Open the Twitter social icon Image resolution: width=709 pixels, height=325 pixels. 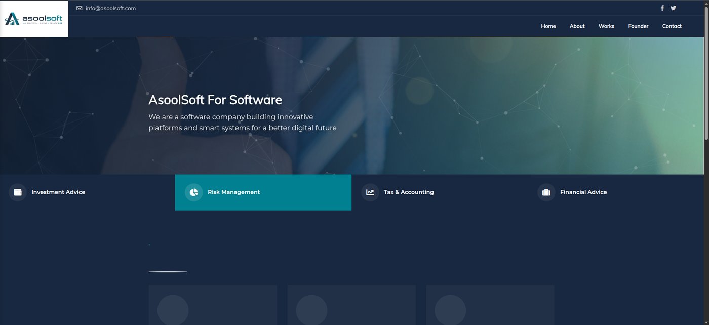coord(673,8)
